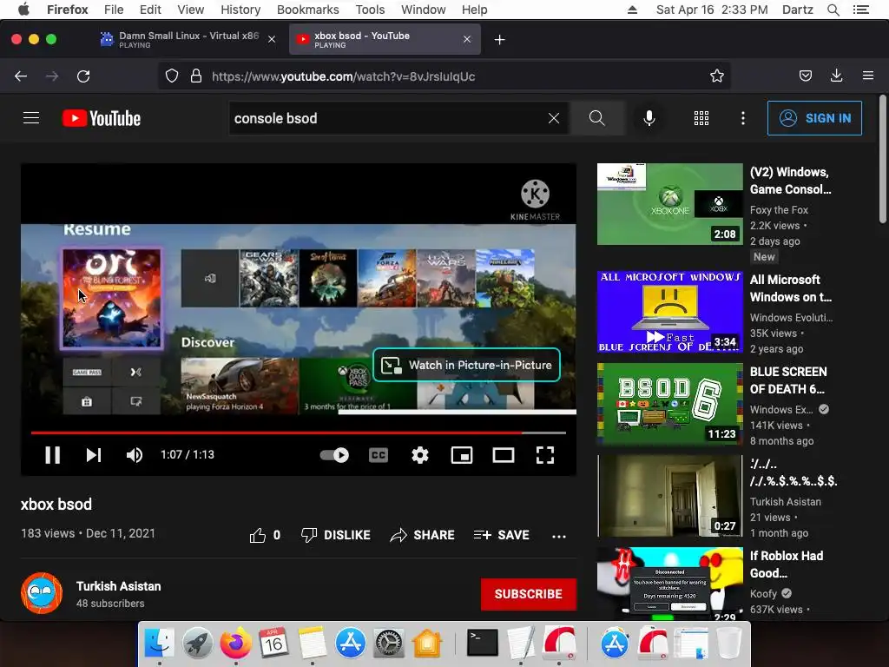
Task: Open Spotlight search in menu bar
Action: pos(833,10)
